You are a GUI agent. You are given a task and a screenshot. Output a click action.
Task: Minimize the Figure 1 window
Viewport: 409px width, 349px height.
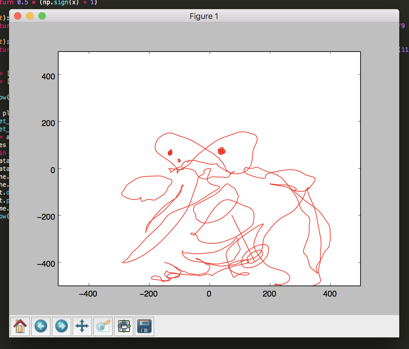(x=30, y=16)
